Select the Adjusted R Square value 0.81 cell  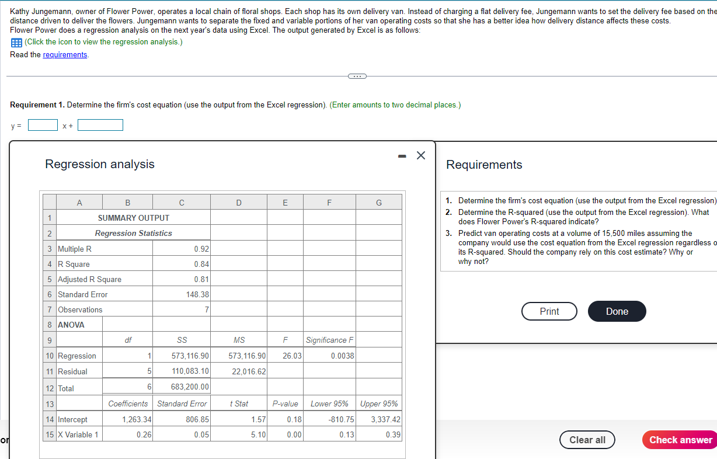click(x=181, y=279)
